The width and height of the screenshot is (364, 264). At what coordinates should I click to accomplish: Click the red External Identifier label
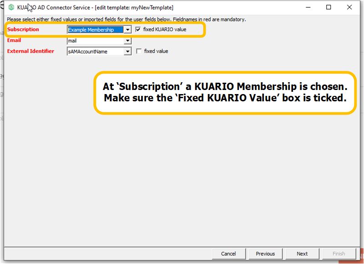[x=30, y=51]
